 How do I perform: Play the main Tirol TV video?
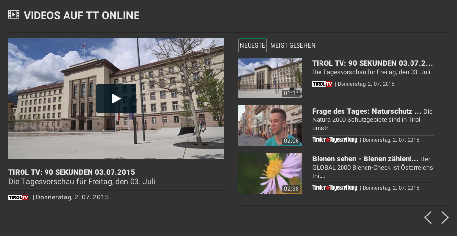pos(116,98)
